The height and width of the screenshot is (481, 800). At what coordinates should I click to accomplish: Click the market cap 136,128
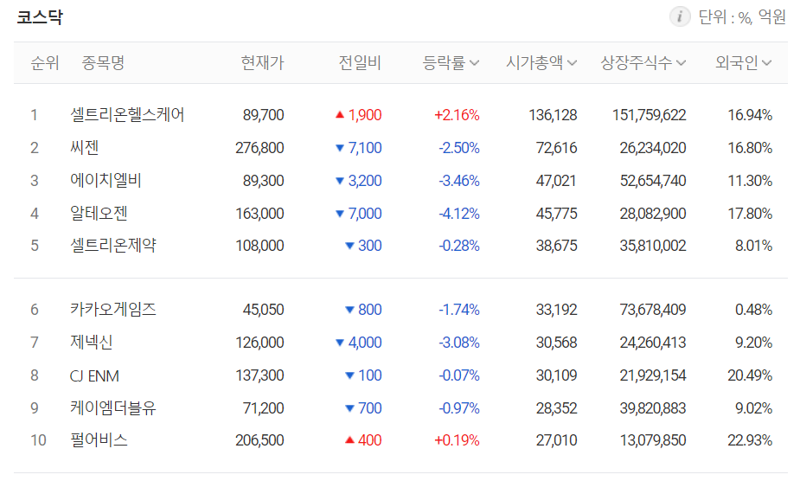point(553,115)
